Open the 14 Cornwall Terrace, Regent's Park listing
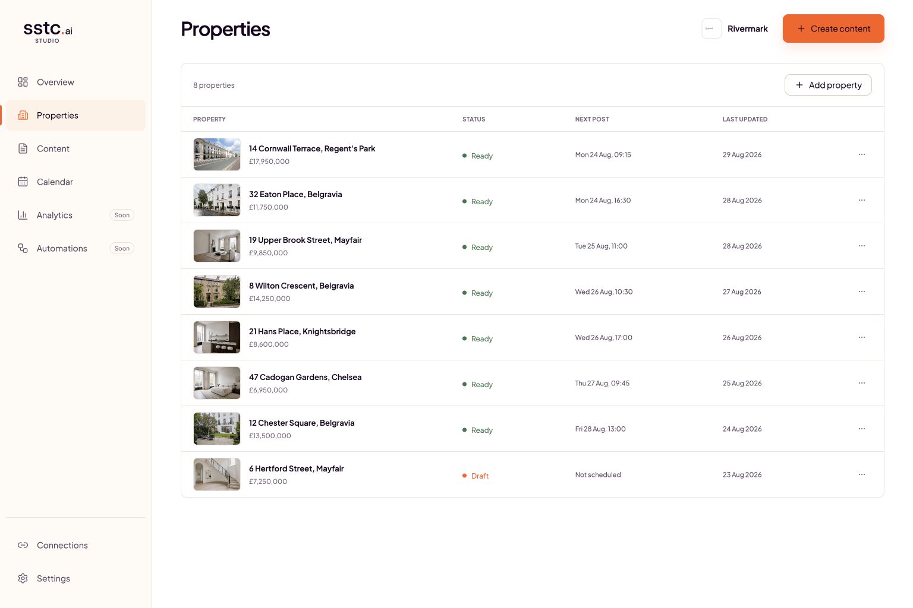Screen dimensions: 913x608 click(x=532, y=154)
